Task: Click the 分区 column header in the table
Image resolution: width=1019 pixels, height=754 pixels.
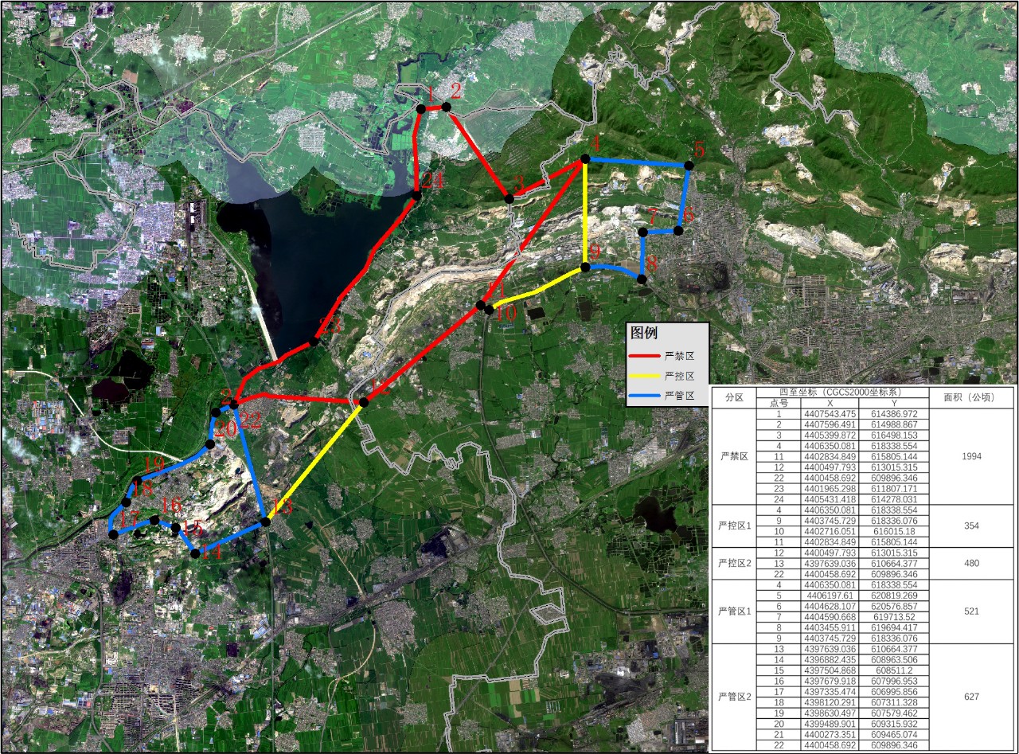Action: pos(733,397)
